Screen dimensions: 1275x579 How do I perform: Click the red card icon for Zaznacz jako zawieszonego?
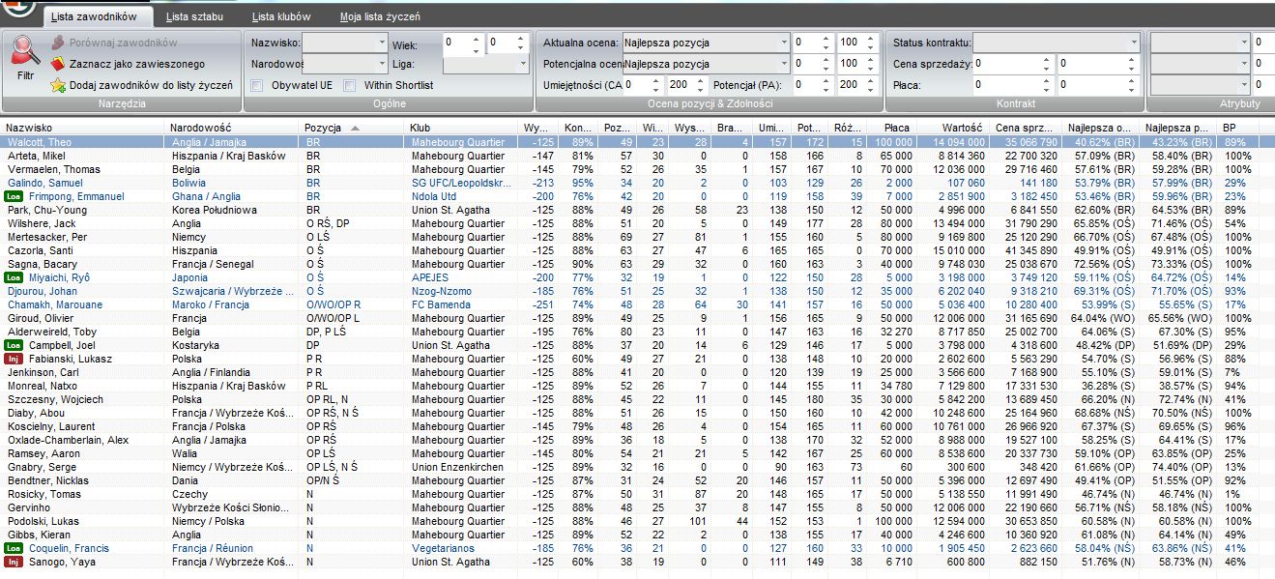(58, 64)
